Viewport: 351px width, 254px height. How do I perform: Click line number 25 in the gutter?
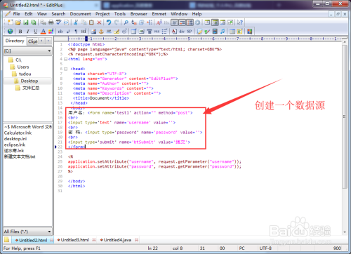click(60, 161)
